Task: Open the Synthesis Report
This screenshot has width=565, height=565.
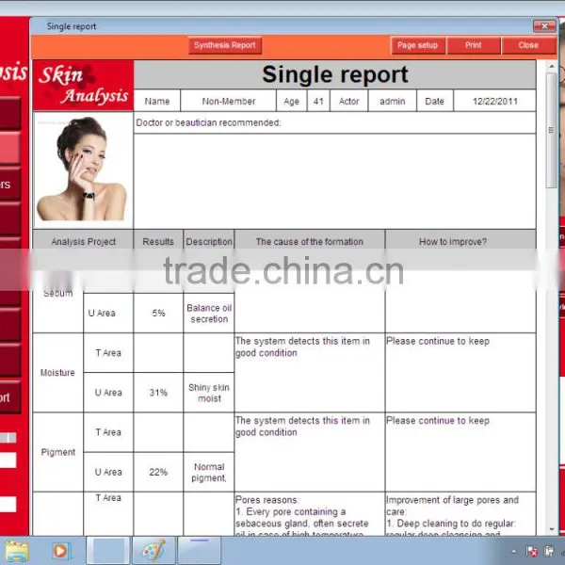Action: [x=225, y=45]
